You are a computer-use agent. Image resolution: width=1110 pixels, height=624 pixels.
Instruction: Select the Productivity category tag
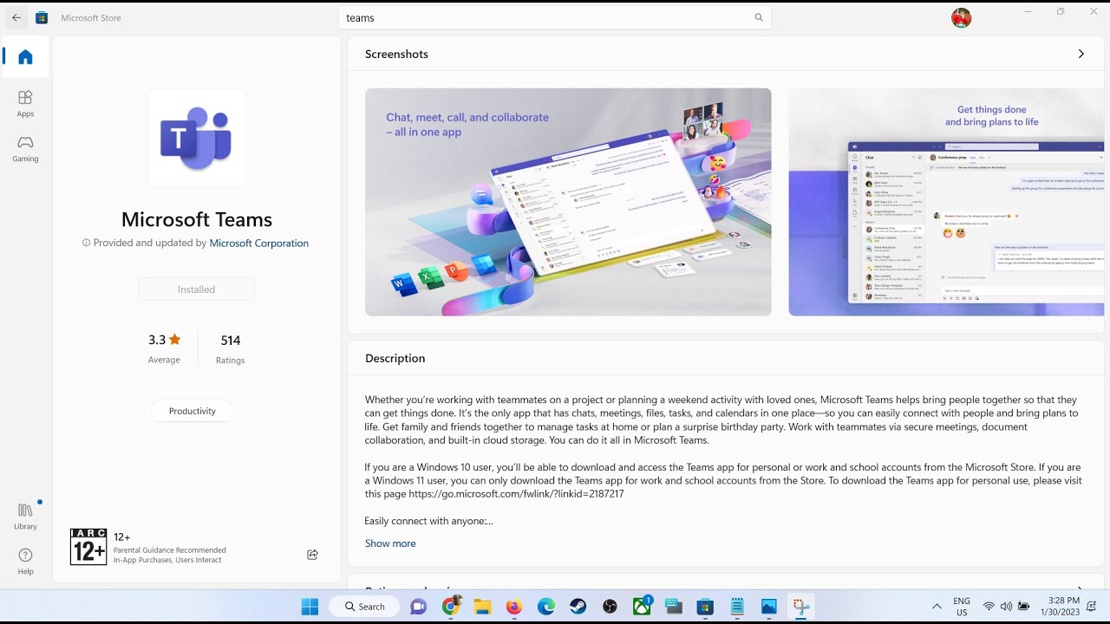pos(193,411)
